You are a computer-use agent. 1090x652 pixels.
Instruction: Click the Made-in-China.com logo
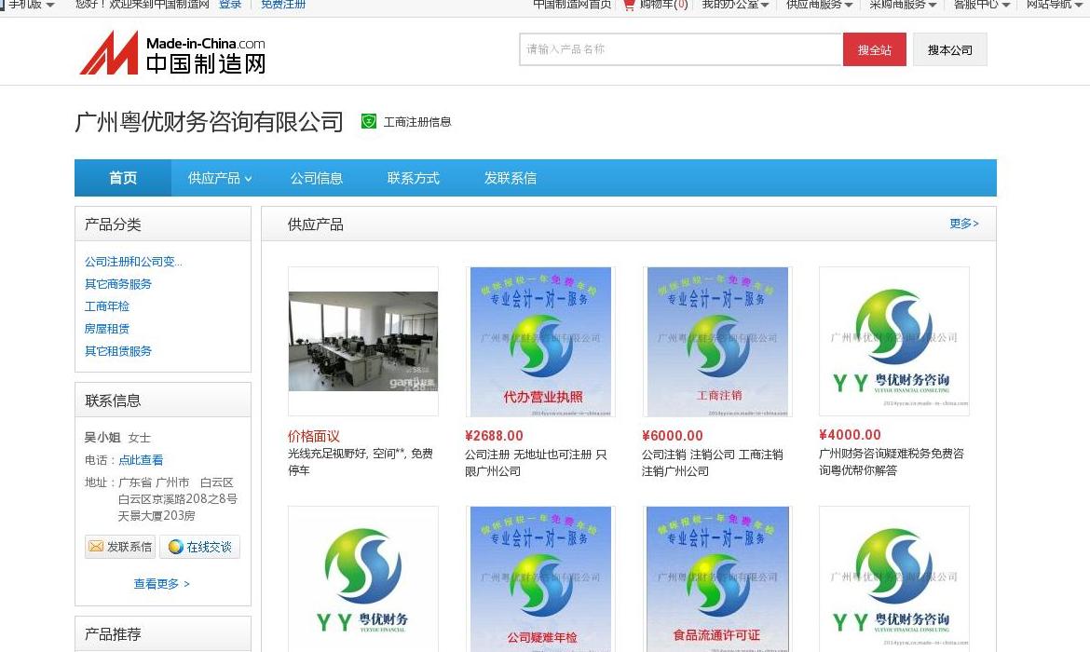click(172, 53)
